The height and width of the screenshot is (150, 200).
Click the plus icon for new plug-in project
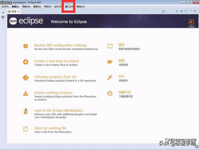point(25,62)
